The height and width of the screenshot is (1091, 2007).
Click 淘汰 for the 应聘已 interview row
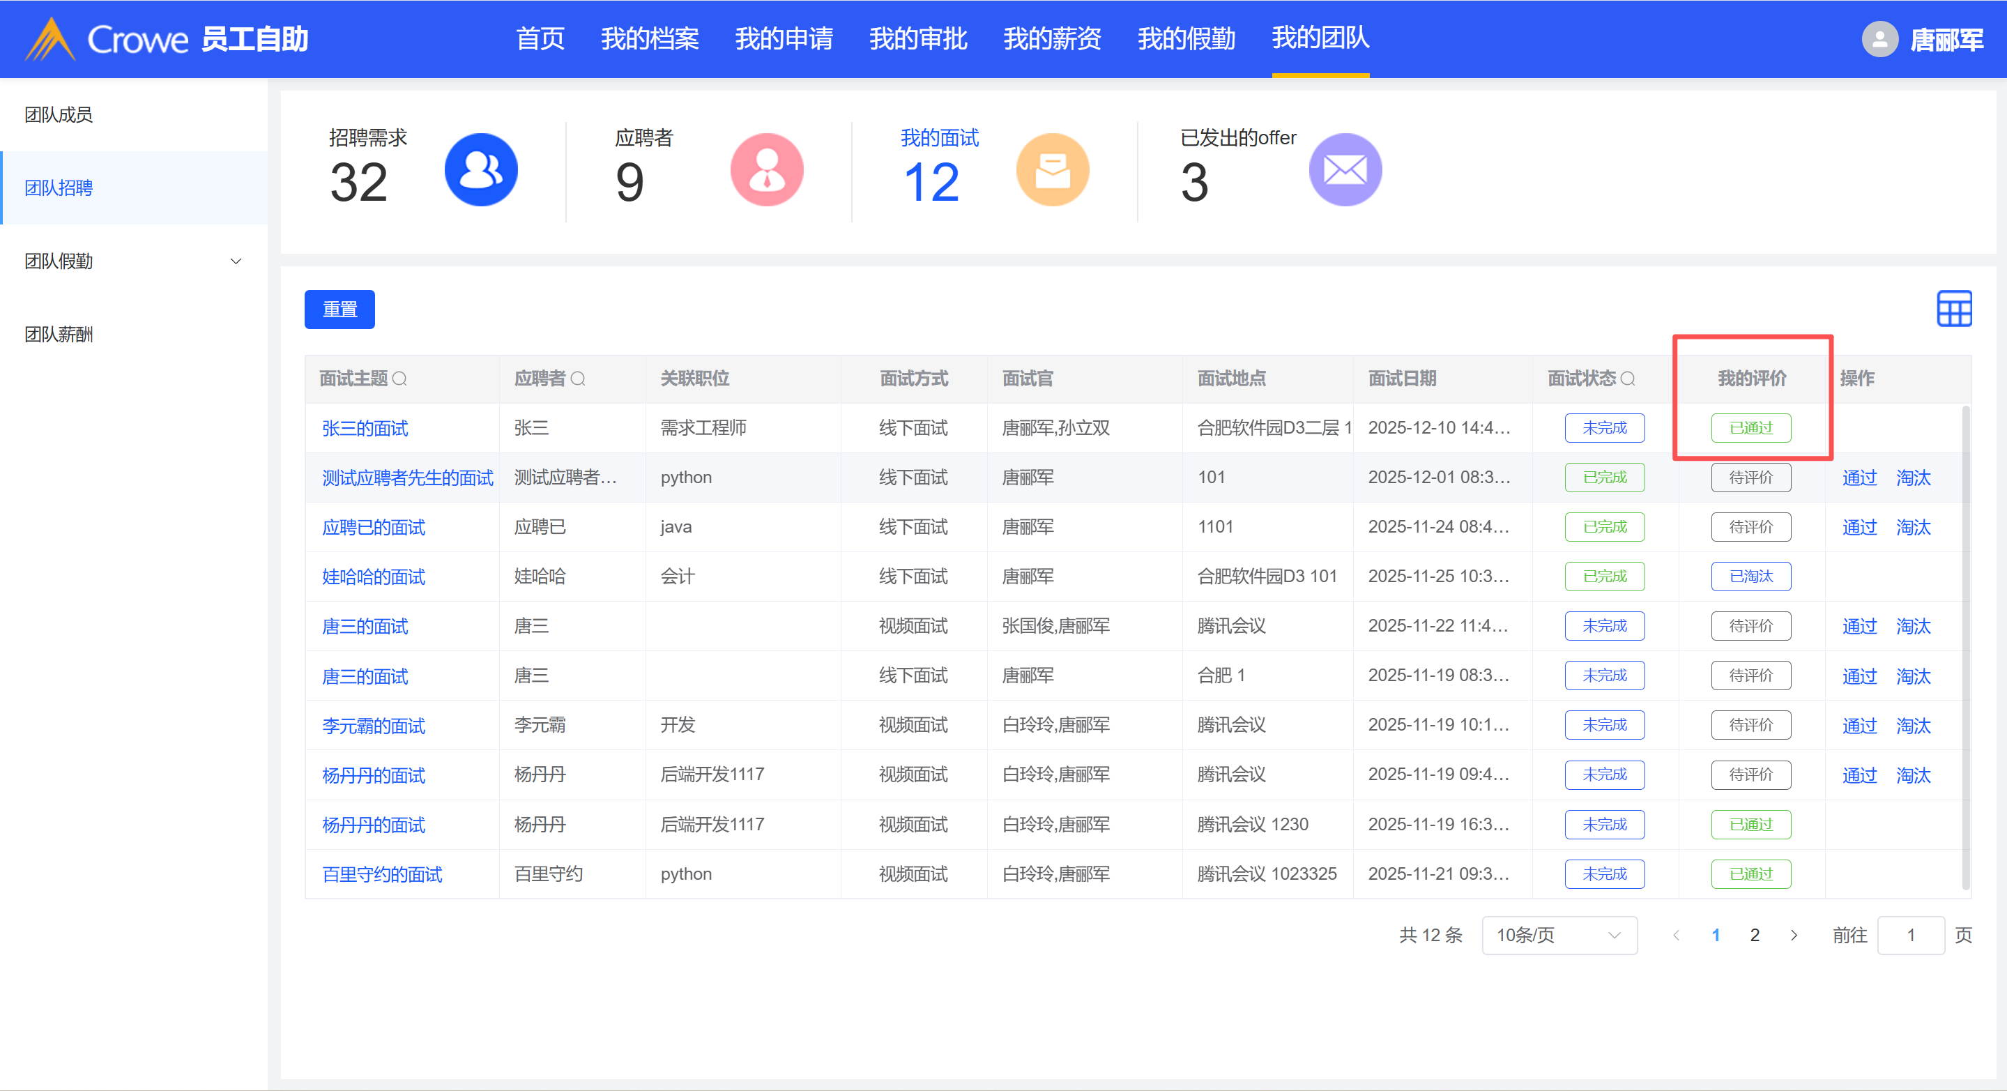pyautogui.click(x=1913, y=528)
